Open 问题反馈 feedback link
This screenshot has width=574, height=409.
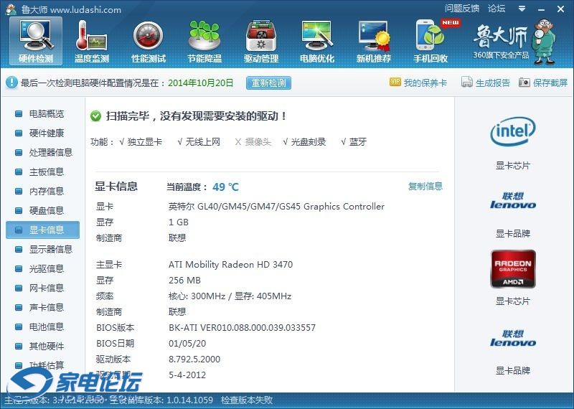462,9
